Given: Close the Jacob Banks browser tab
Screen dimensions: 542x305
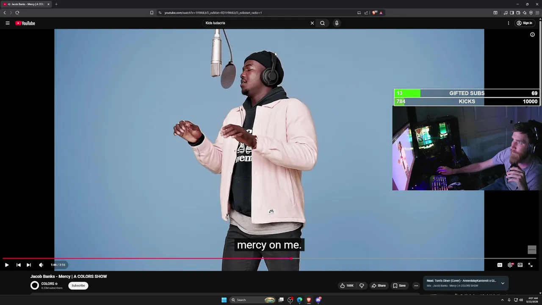Looking at the screenshot, I should click(48, 4).
